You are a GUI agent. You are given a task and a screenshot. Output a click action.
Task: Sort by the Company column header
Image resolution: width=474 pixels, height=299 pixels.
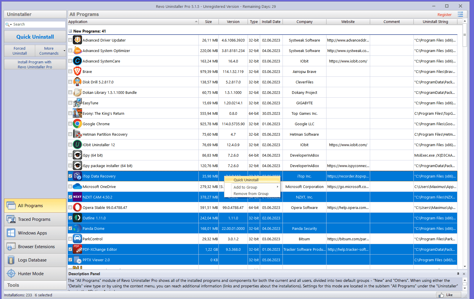pos(304,22)
